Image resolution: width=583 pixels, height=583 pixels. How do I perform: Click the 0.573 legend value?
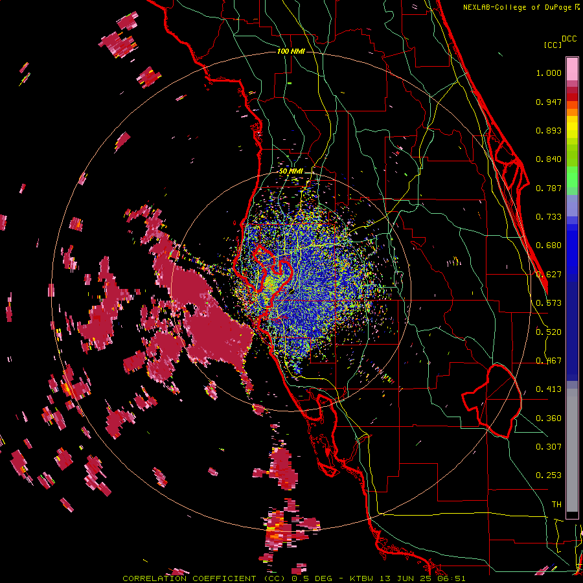(x=549, y=303)
